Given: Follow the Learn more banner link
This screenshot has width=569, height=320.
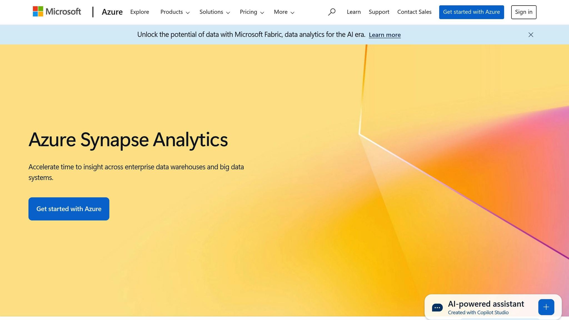Looking at the screenshot, I should click(x=385, y=35).
